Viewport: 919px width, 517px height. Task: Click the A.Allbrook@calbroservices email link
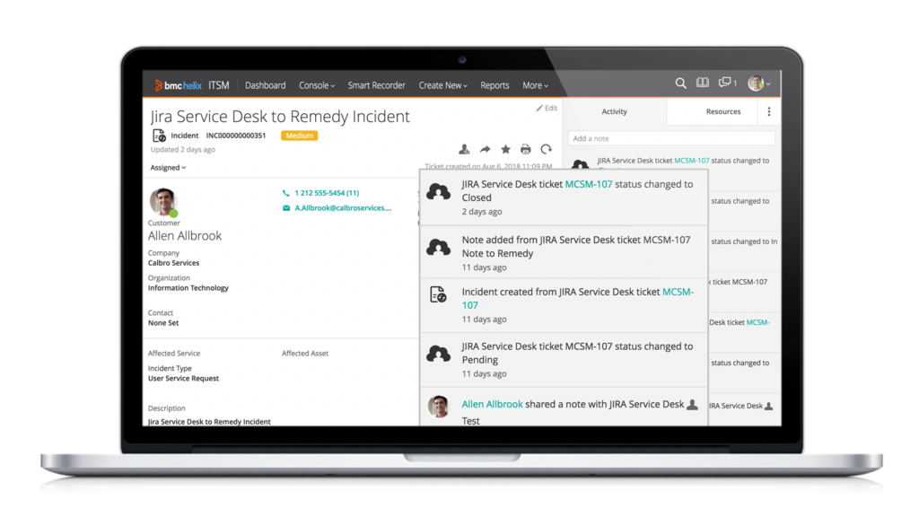[343, 208]
